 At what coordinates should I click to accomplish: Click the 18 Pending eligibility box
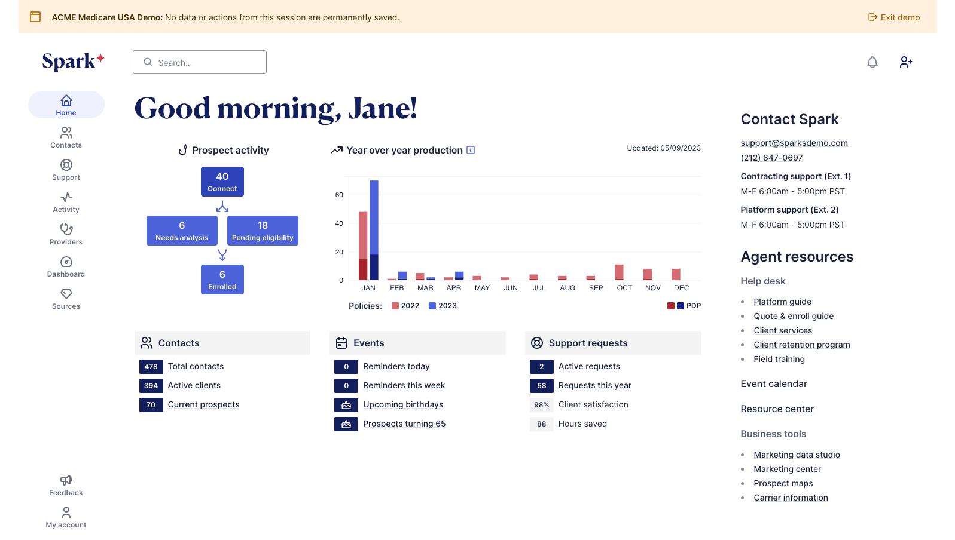263,231
